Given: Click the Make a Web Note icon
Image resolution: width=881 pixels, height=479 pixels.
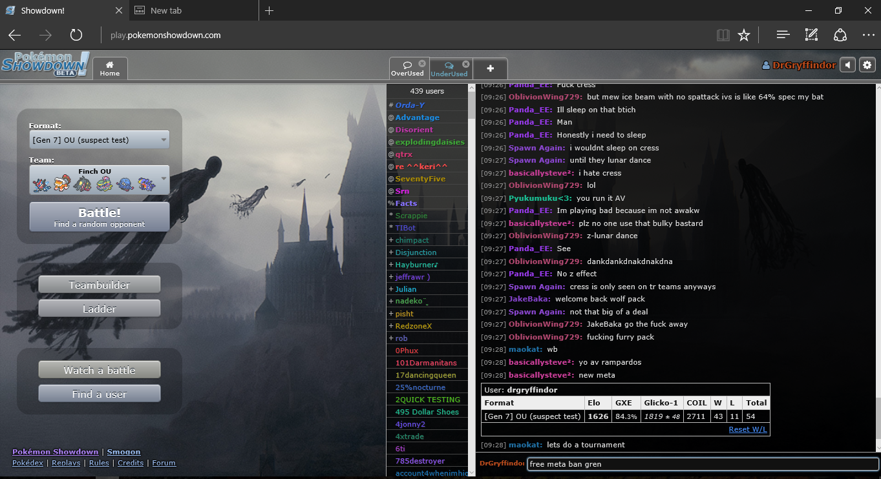Looking at the screenshot, I should coord(811,36).
